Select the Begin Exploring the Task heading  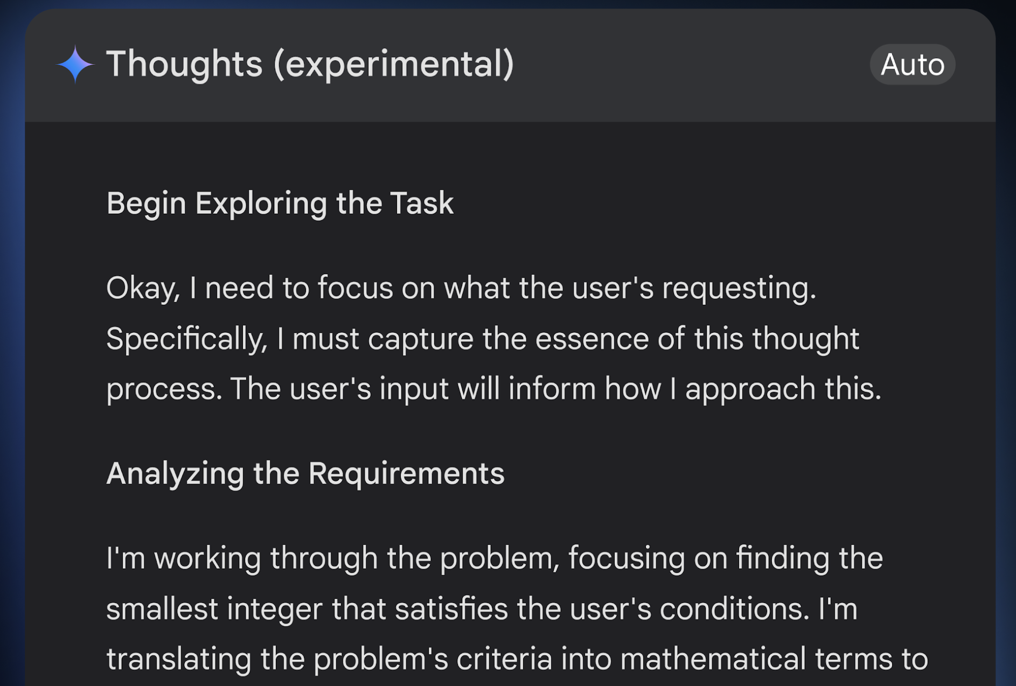pos(280,203)
